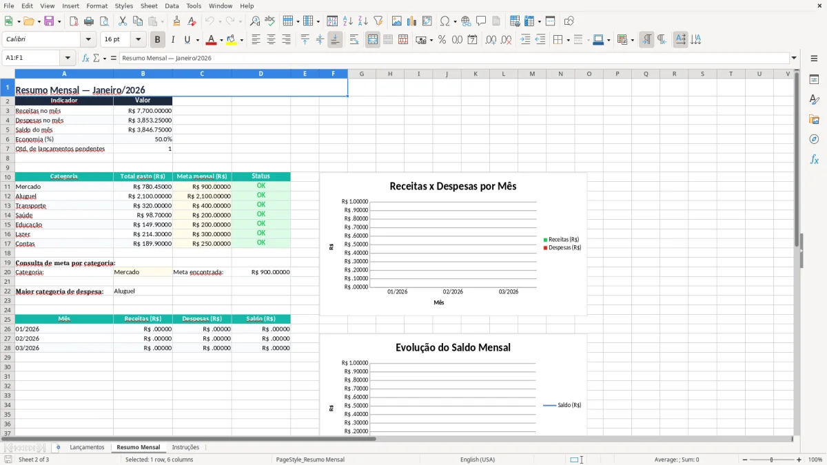827x465 pixels.
Task: Open the Data menu
Action: [x=172, y=6]
